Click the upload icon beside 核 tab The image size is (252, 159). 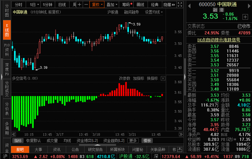180,149
